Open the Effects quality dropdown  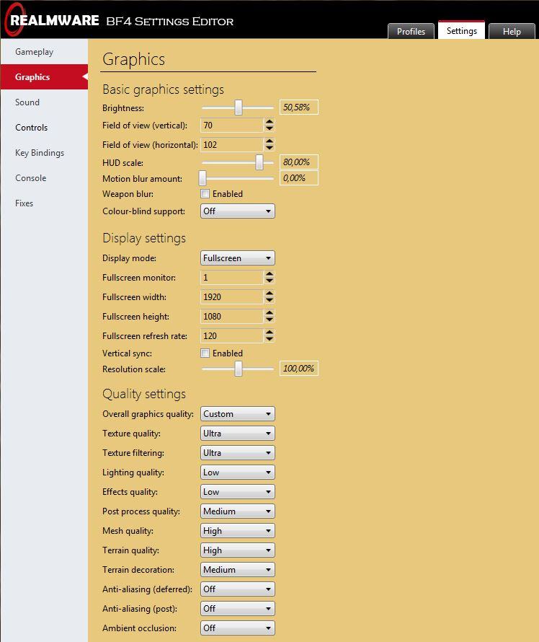pyautogui.click(x=238, y=492)
